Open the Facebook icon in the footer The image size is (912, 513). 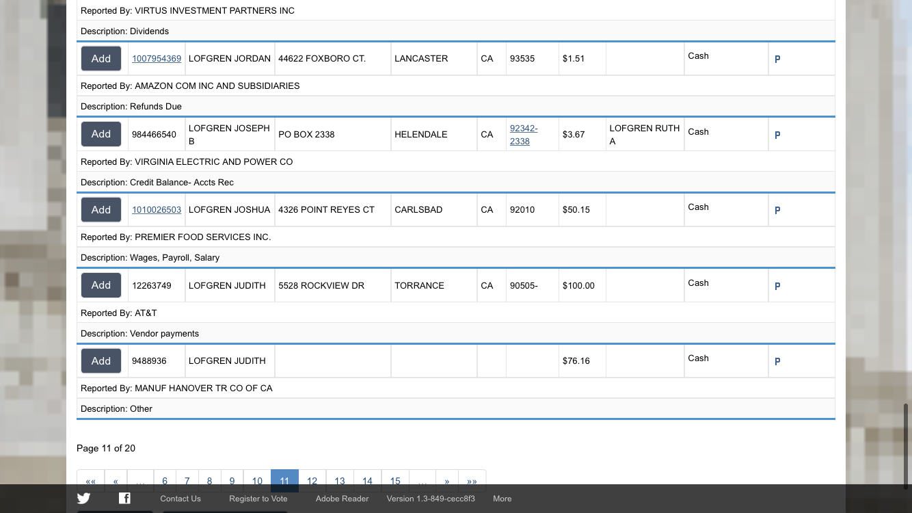124,499
